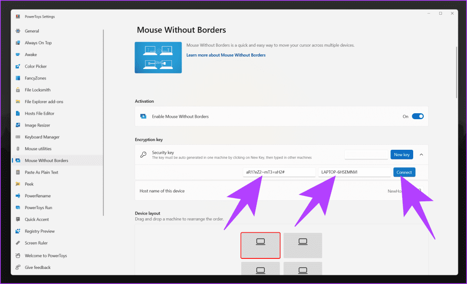467x284 pixels.
Task: Click the Paste As Plain Text icon
Action: tap(18, 173)
